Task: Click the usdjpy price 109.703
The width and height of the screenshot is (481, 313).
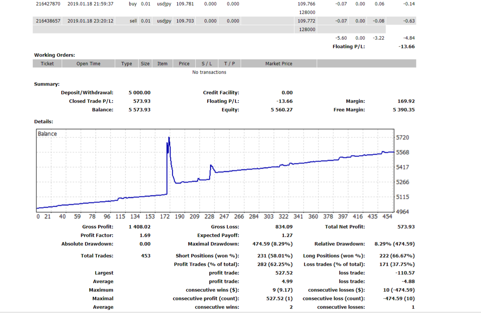Action: pos(185,21)
